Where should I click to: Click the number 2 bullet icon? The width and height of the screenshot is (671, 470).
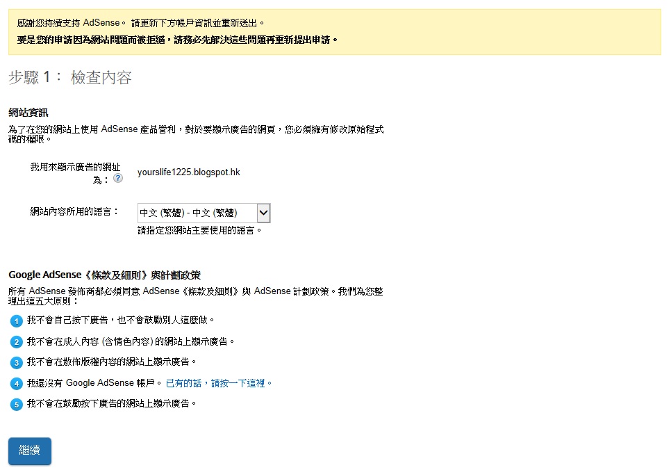[16, 342]
